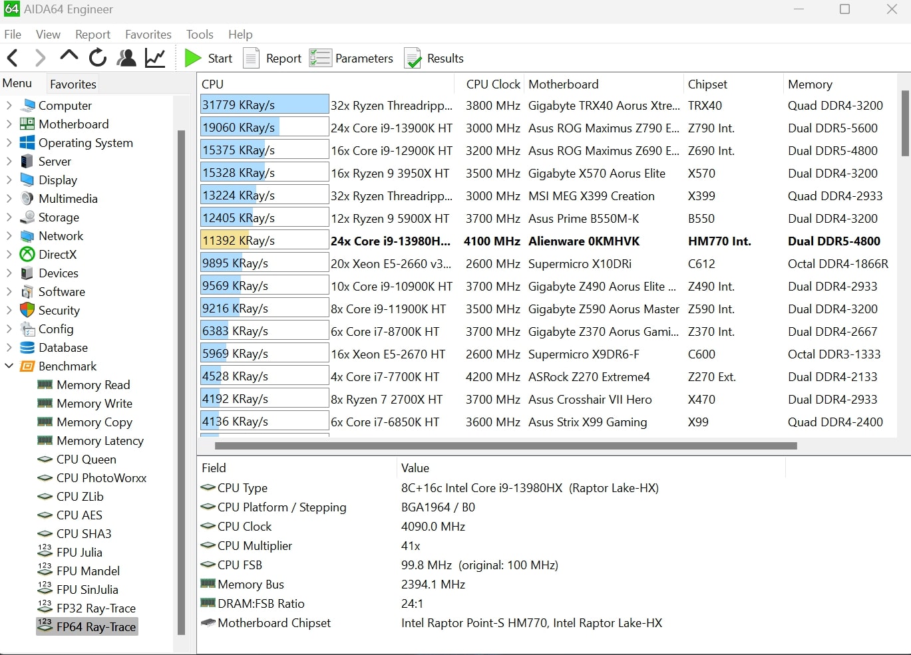Select CPU Queen benchmark
The height and width of the screenshot is (655, 911).
pyautogui.click(x=87, y=459)
